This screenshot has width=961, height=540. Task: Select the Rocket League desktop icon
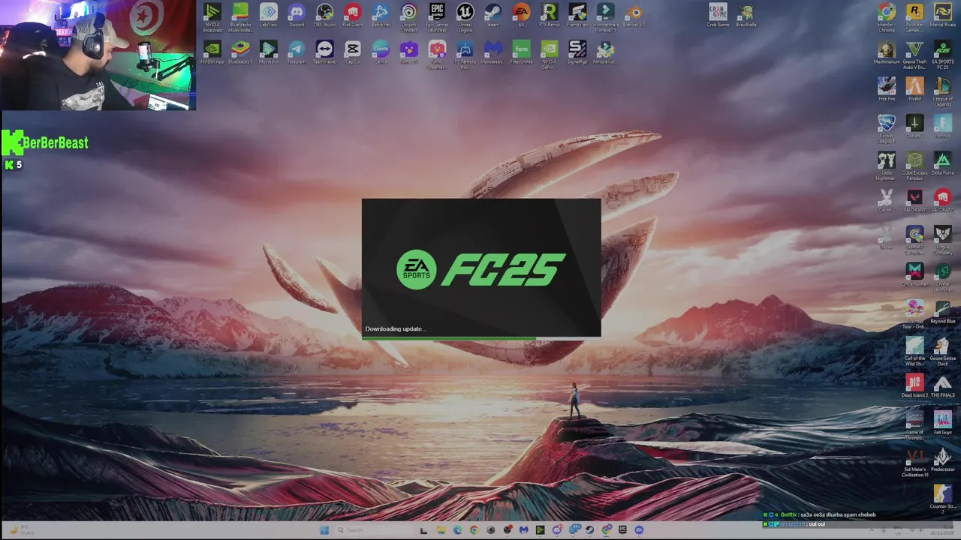click(x=887, y=128)
